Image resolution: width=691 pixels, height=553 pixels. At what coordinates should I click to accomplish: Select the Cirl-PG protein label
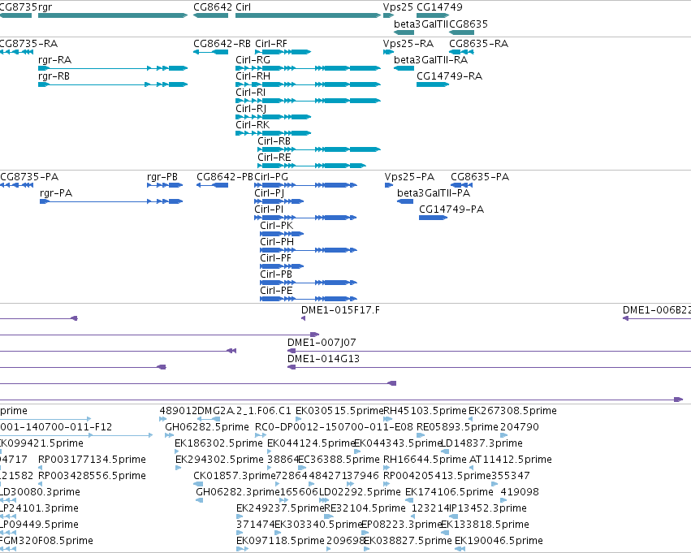click(271, 177)
